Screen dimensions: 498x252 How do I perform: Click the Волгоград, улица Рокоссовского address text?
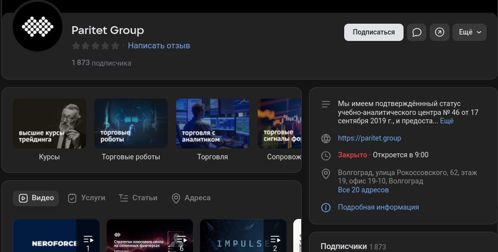point(407,177)
